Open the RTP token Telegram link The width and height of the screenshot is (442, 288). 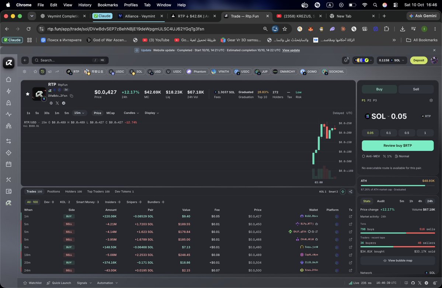coord(64,103)
